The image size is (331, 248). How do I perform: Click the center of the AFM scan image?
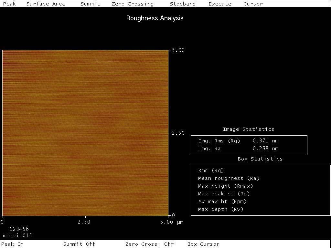click(85, 133)
